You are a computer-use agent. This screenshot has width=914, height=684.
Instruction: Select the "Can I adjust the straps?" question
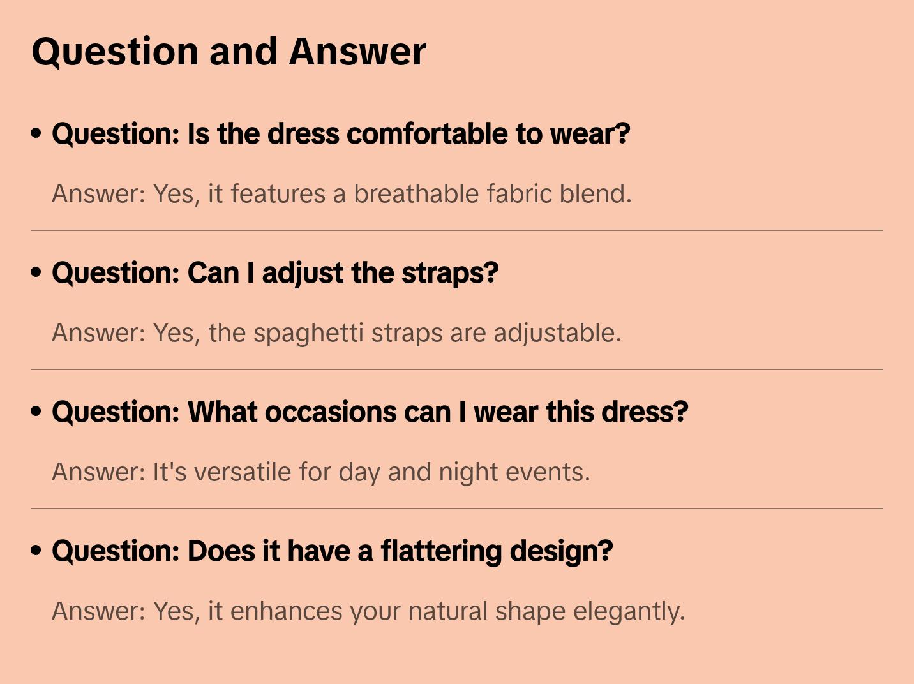tap(275, 273)
